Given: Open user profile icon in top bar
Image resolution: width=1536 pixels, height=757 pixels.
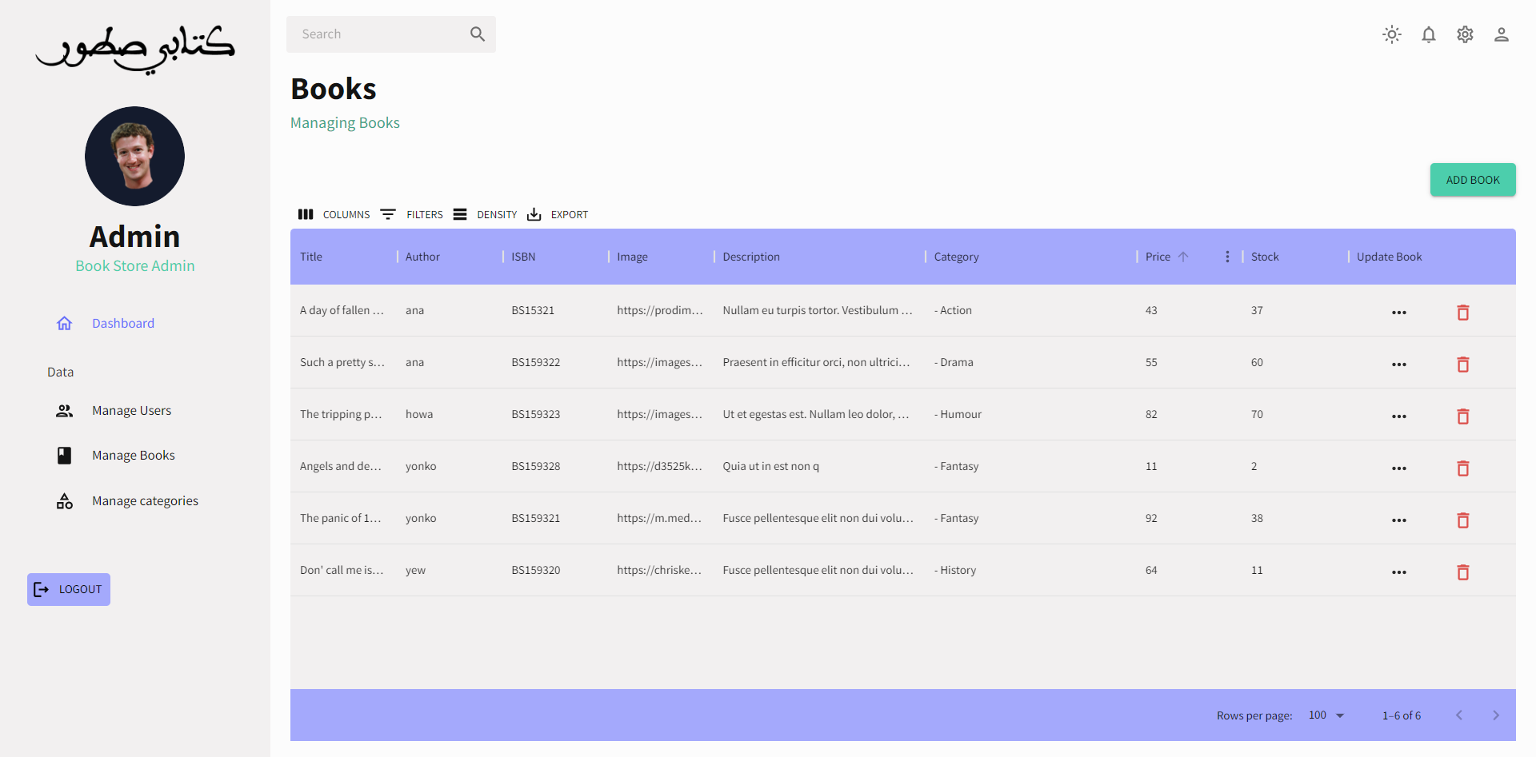Looking at the screenshot, I should click(1502, 34).
